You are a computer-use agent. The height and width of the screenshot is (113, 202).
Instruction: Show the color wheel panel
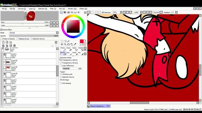(x=62, y=12)
